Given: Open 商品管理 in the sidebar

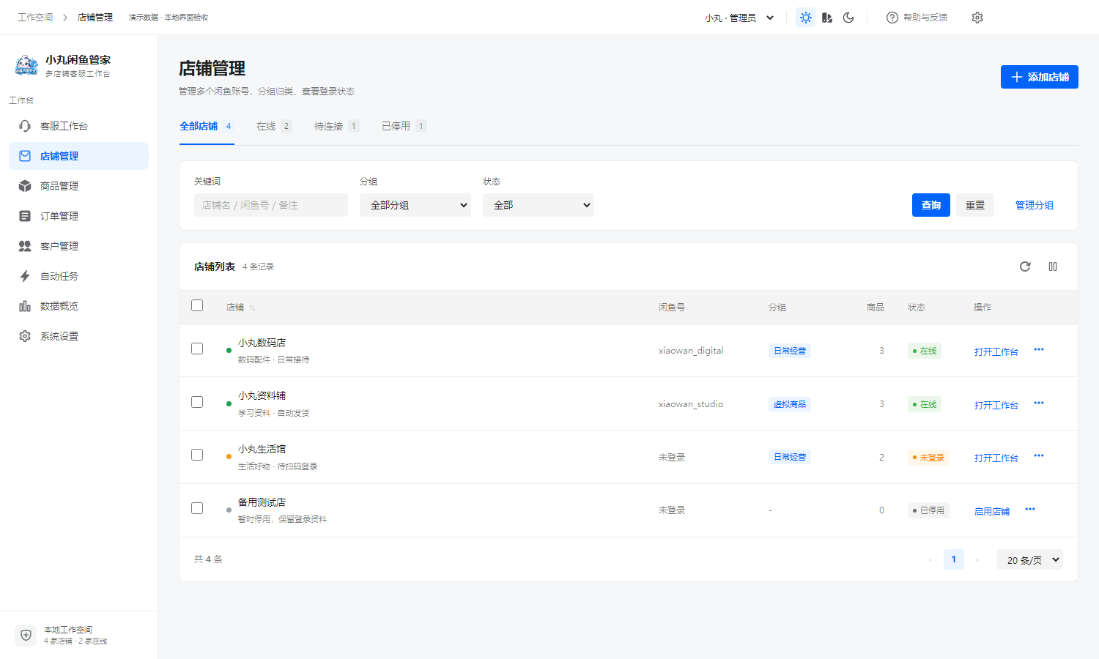Looking at the screenshot, I should click(x=78, y=186).
